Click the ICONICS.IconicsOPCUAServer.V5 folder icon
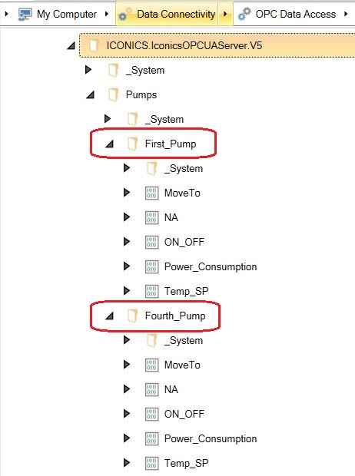Image resolution: width=355 pixels, height=476 pixels. coord(94,45)
